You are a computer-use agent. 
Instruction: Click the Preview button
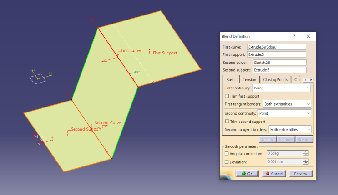[301, 174]
